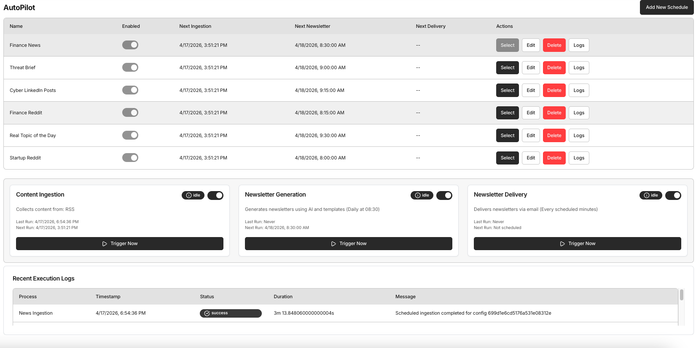Turn off the Newsletter Delivery process toggle
Viewport: 696px width, 348px height.
coord(673,195)
